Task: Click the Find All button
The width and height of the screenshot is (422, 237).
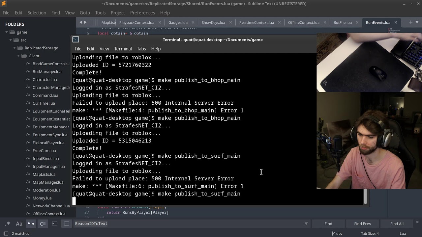Action: pos(397,224)
